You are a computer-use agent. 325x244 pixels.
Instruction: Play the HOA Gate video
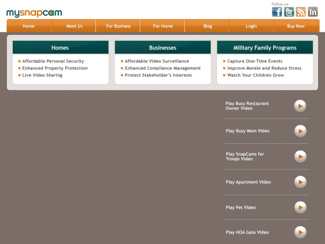[300, 232]
